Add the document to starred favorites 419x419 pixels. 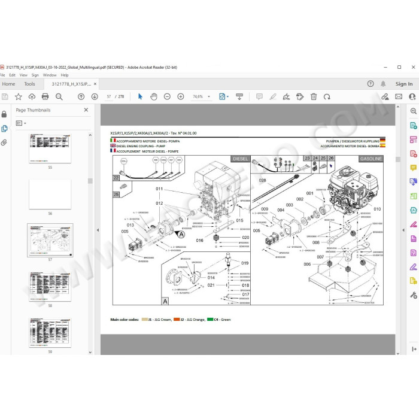tap(18, 96)
